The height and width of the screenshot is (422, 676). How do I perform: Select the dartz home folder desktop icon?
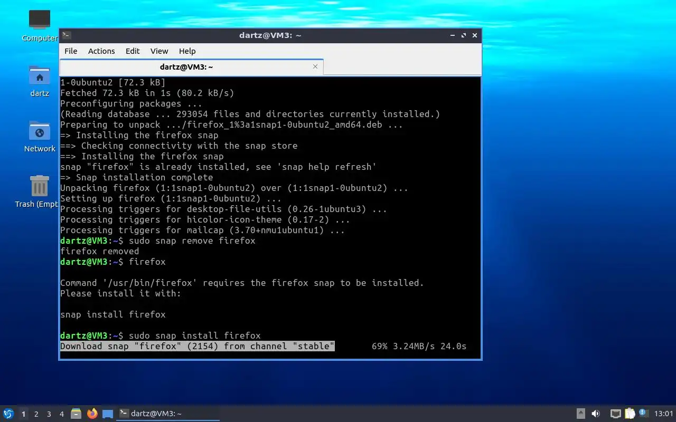40,81
